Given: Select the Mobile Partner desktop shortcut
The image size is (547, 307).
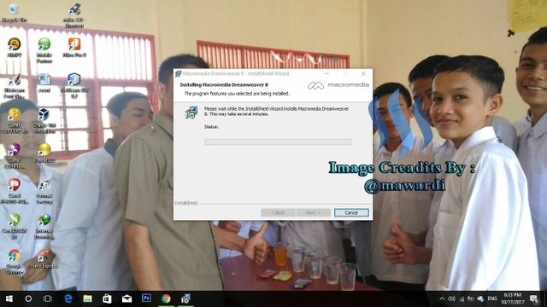Looking at the screenshot, I should click(44, 51).
